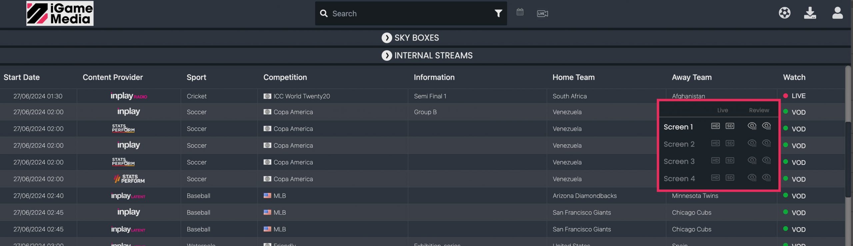Click the Competition column header
853x246 pixels.
[x=285, y=77]
